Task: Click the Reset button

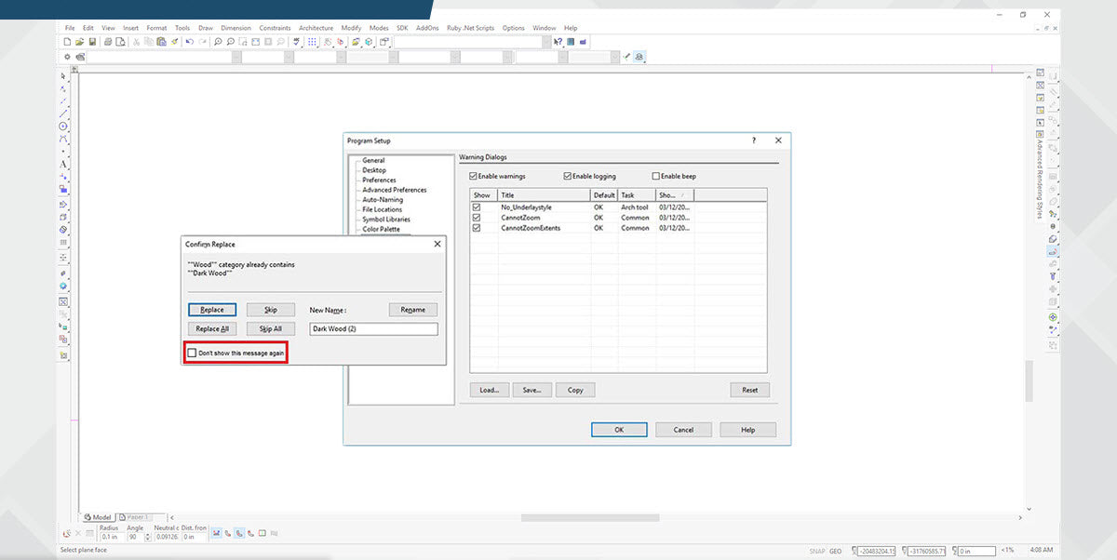Action: click(749, 390)
